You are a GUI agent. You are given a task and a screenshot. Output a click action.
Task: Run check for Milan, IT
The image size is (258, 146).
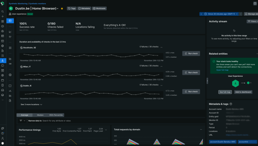191,73
